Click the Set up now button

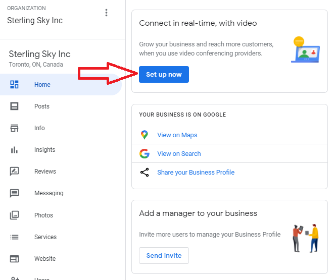[x=164, y=75]
